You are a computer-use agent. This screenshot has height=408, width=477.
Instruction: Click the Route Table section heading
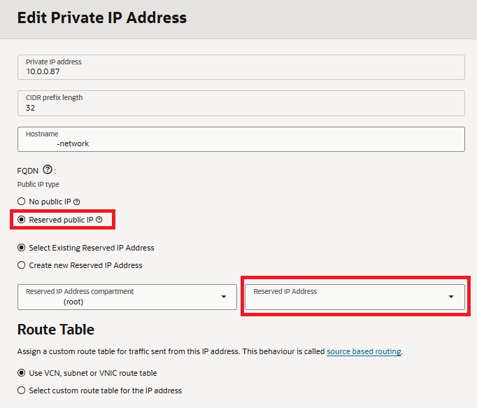55,329
